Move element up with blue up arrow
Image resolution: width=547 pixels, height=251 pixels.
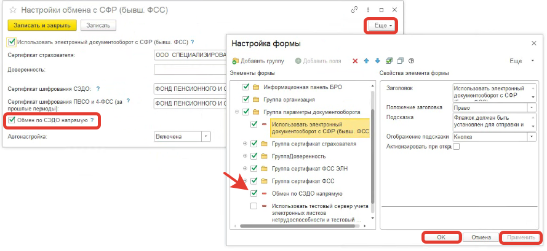[x=366, y=61]
